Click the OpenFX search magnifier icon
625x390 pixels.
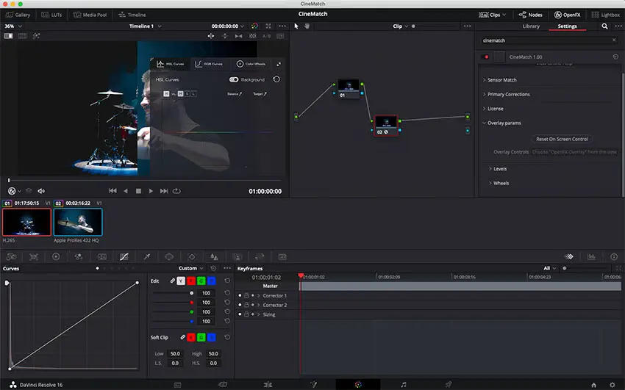604,26
